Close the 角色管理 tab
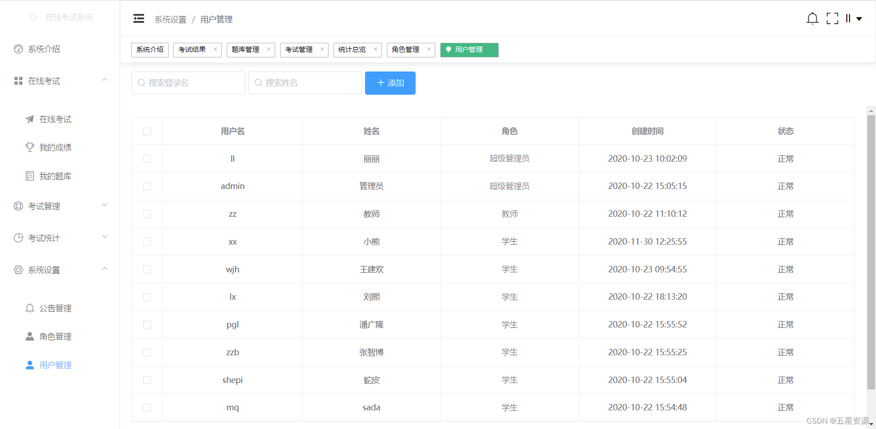This screenshot has width=876, height=429. pyautogui.click(x=429, y=49)
